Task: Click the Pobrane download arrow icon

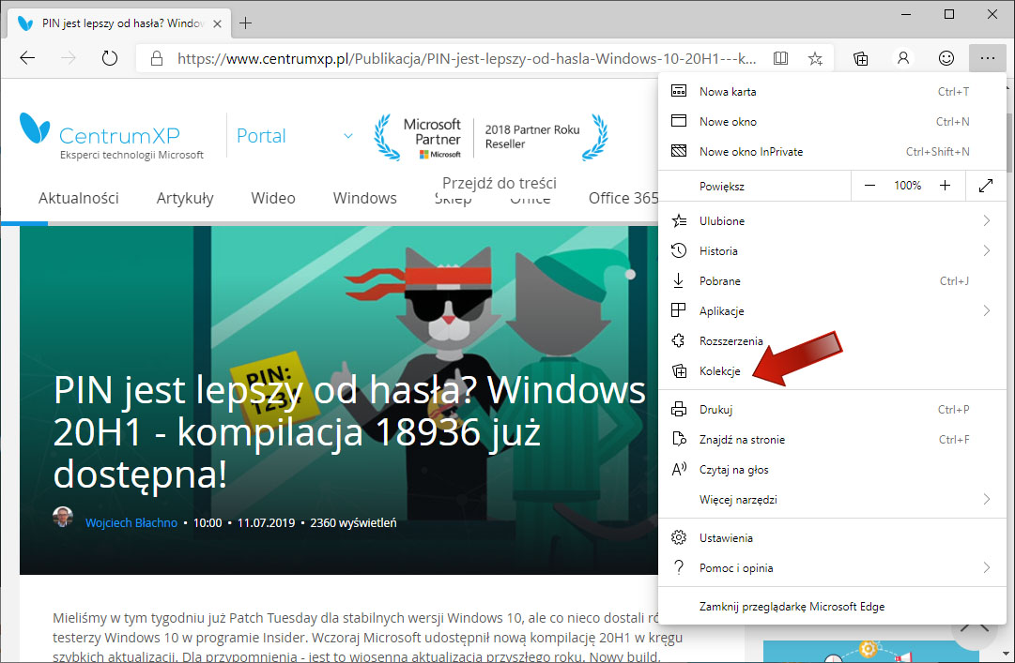Action: tap(679, 280)
